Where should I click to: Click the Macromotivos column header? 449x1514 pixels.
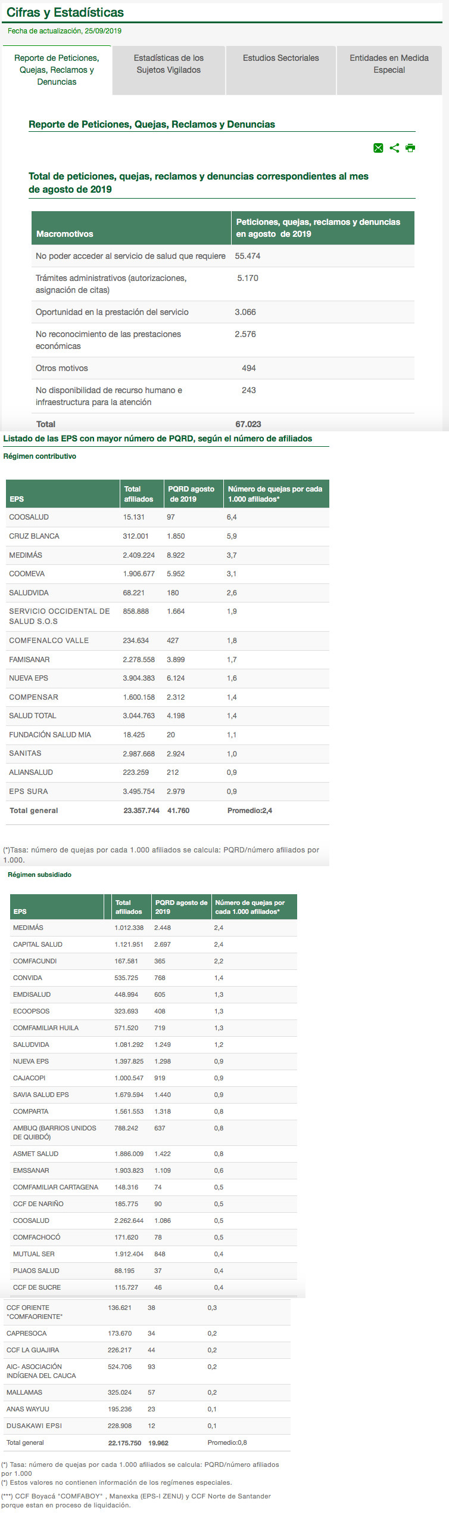[65, 234]
